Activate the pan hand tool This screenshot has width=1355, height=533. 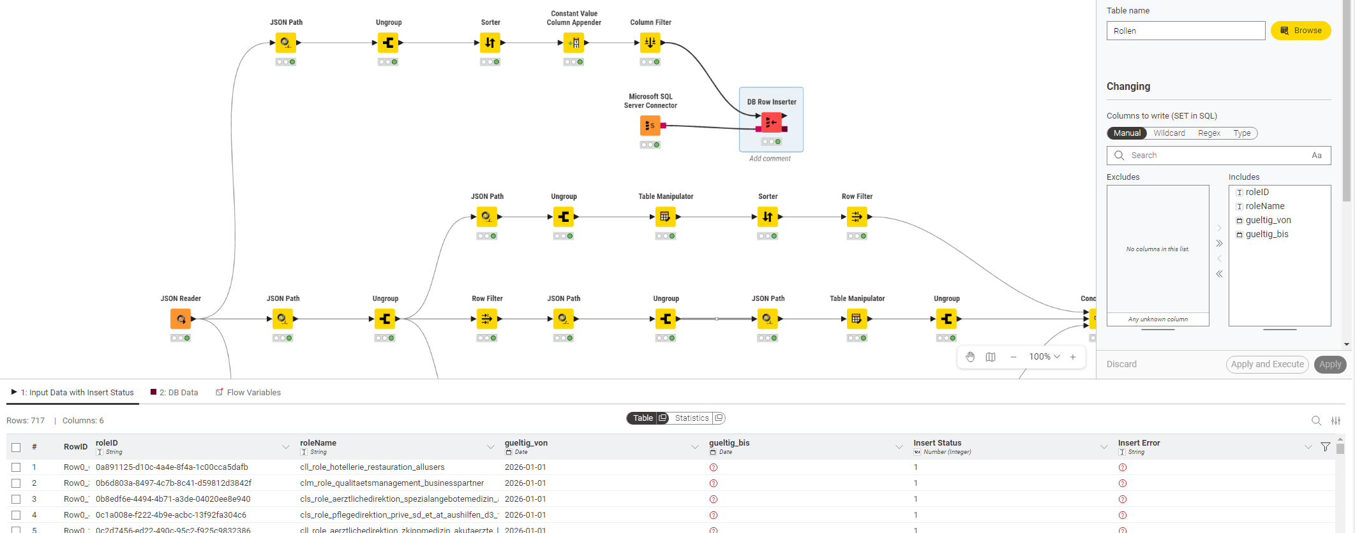point(970,357)
